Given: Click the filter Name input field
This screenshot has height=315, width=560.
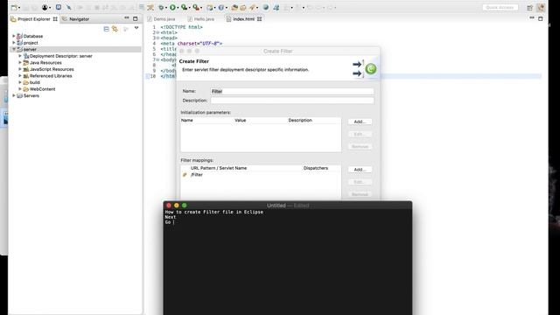Looking at the screenshot, I should pyautogui.click(x=291, y=91).
